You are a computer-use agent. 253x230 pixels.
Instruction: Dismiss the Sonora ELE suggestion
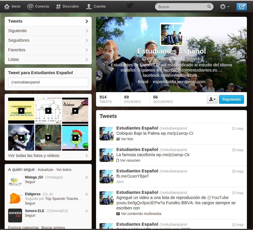click(86, 211)
